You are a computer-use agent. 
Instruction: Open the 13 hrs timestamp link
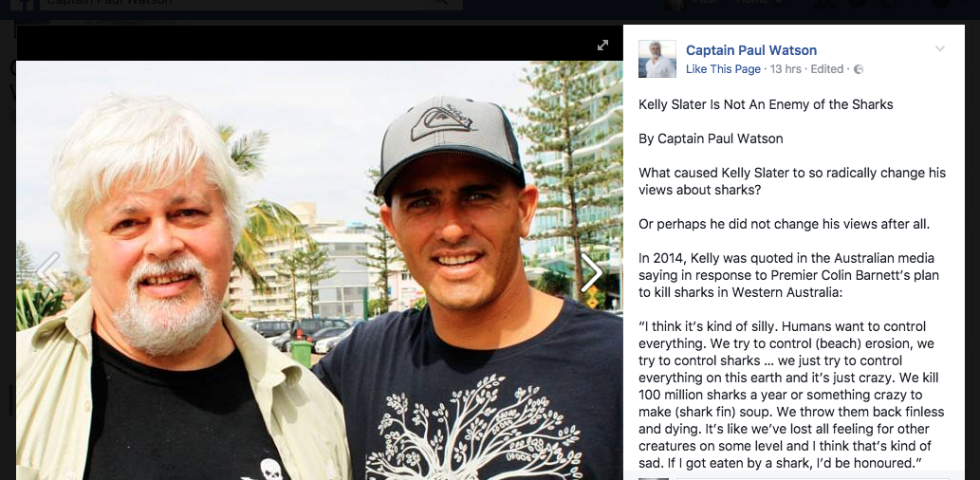pyautogui.click(x=786, y=68)
